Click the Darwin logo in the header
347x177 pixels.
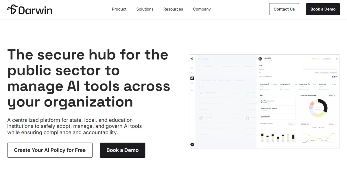pyautogui.click(x=30, y=10)
